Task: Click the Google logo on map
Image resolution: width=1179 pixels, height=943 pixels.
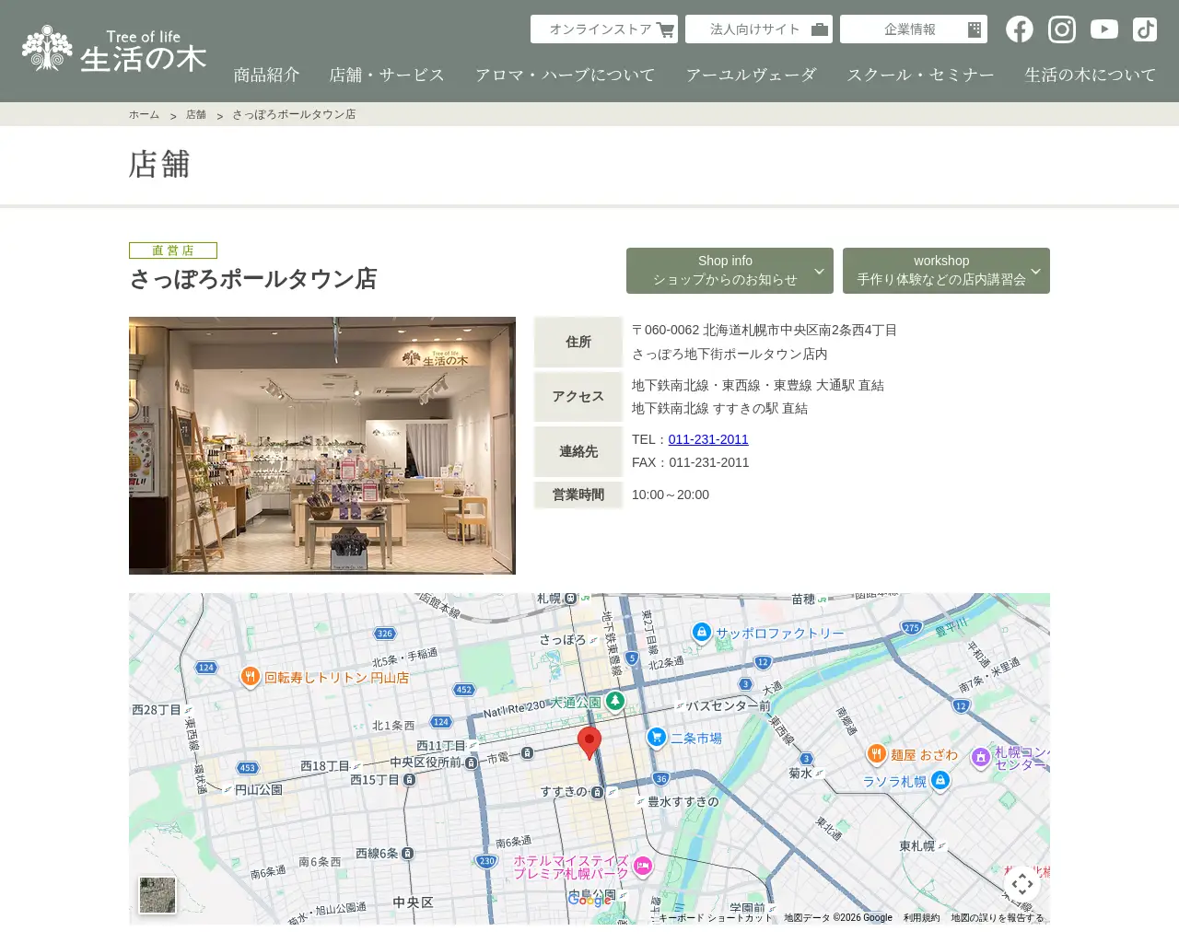Action: (589, 900)
